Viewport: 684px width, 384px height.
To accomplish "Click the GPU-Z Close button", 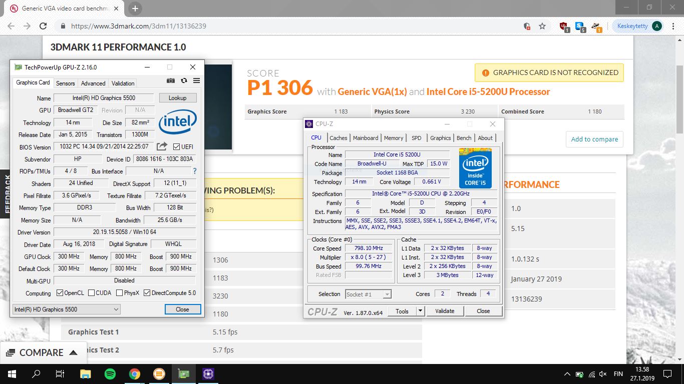I will point(183,309).
